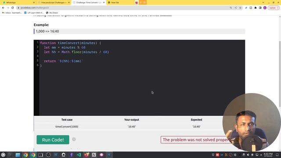Click the red tray application icon
The height and width of the screenshot is (158, 281).
coord(217,155)
